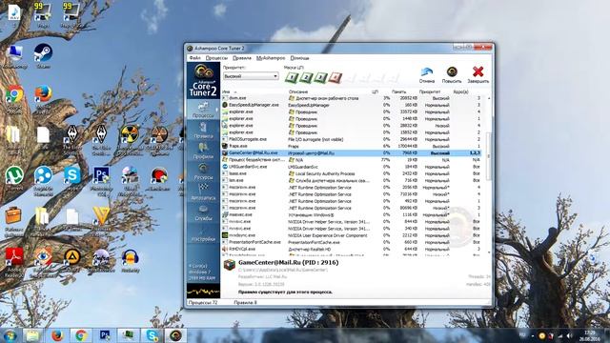Open File Explorer from the taskbar

tap(33, 335)
